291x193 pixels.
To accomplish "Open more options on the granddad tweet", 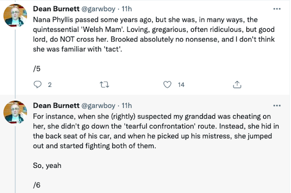I will [x=277, y=105].
